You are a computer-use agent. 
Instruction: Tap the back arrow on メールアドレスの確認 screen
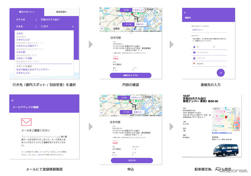coord(13,100)
